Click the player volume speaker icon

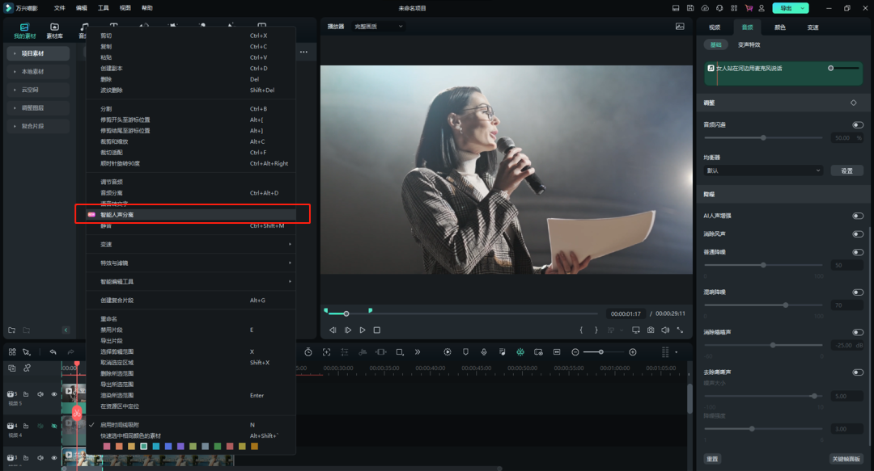(665, 330)
